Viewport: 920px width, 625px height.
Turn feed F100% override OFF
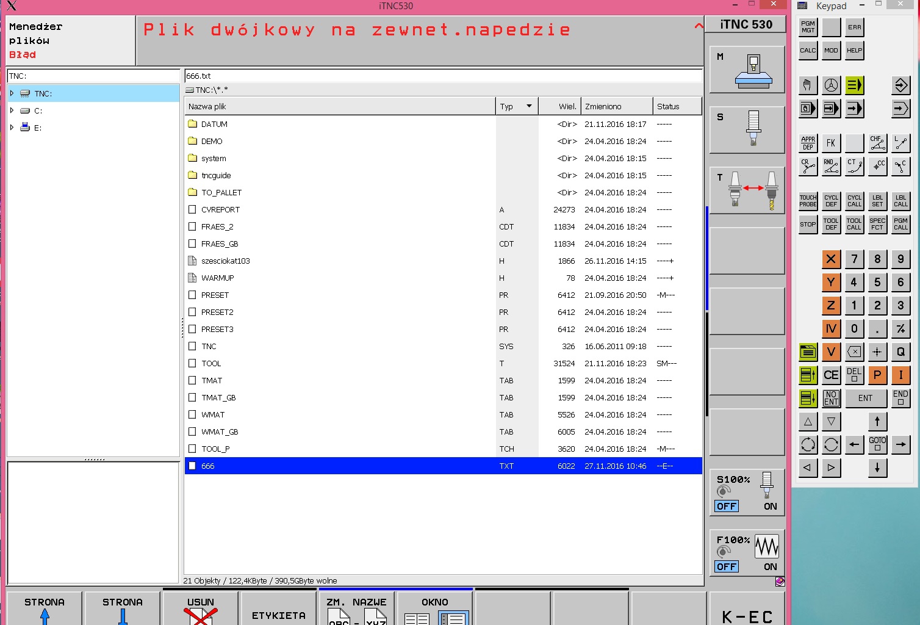coord(726,566)
